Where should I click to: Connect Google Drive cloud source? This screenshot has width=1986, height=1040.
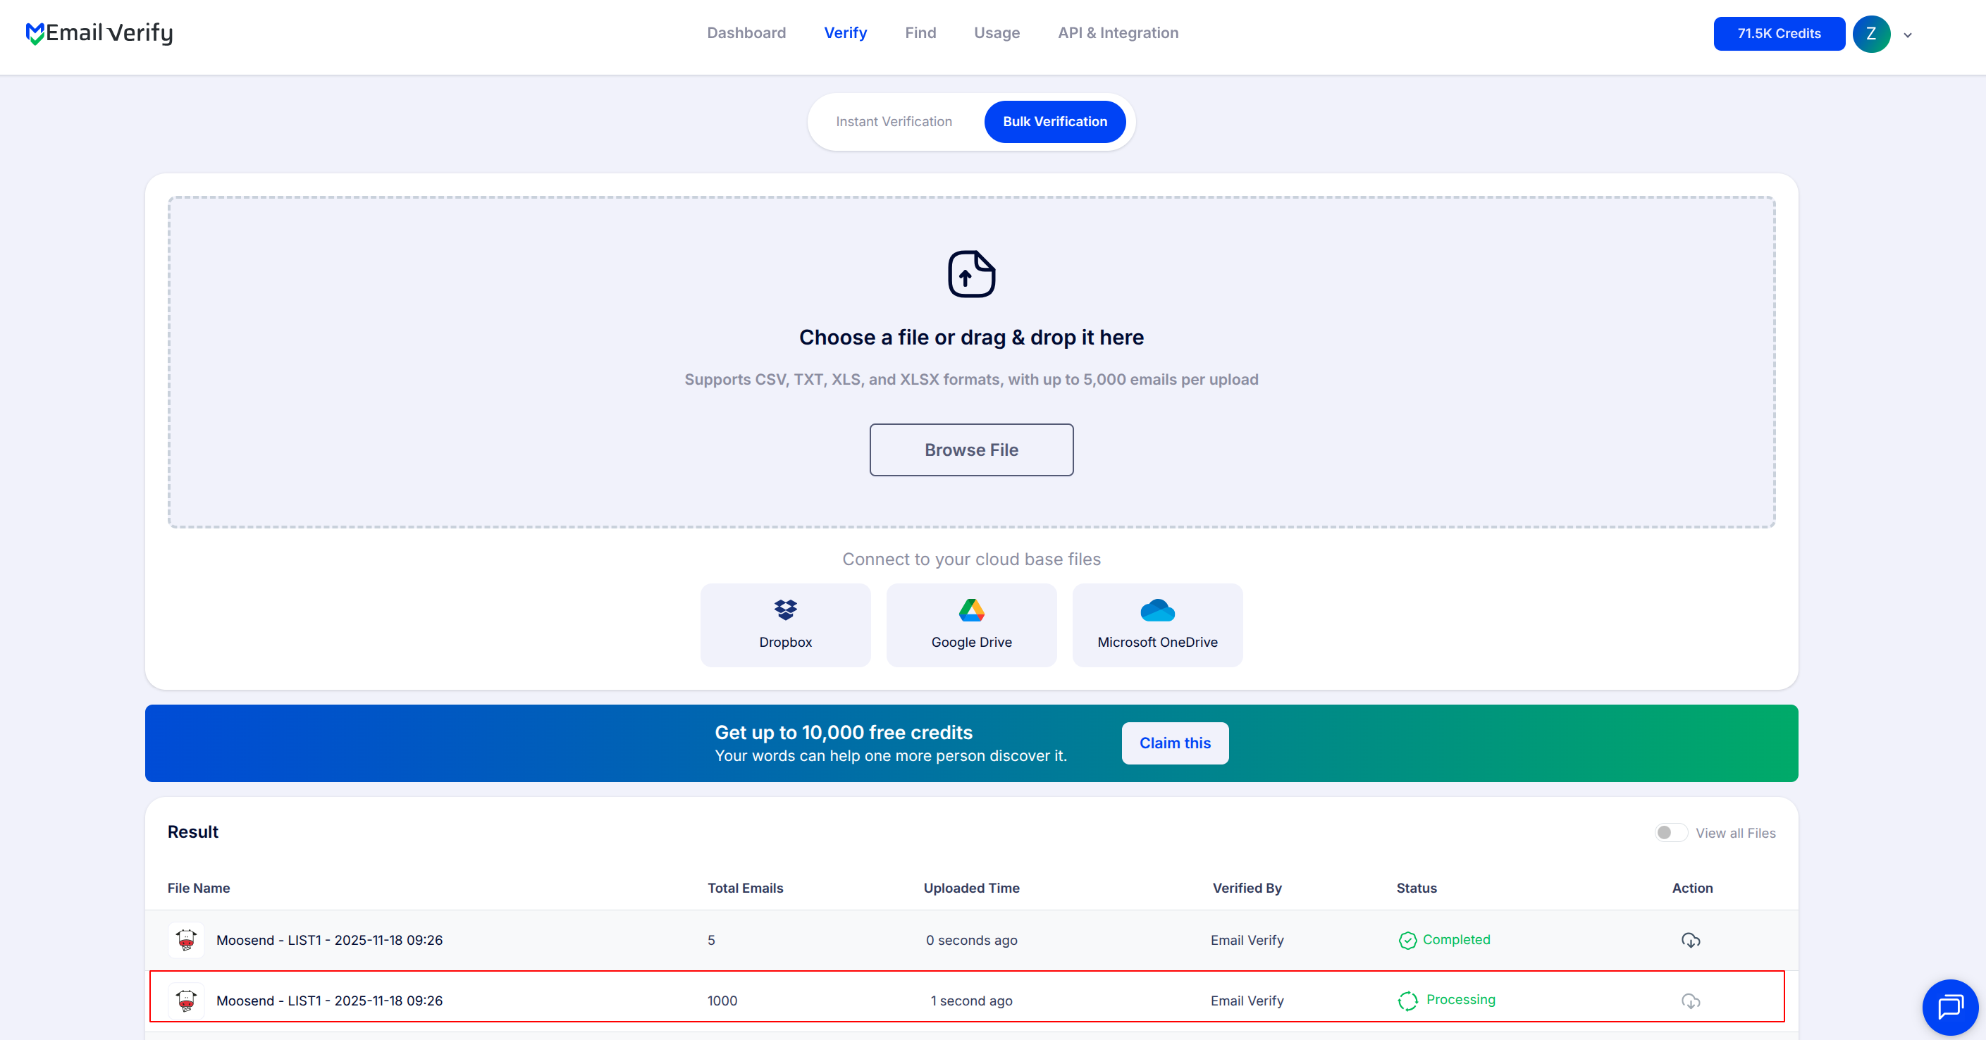pyautogui.click(x=971, y=625)
